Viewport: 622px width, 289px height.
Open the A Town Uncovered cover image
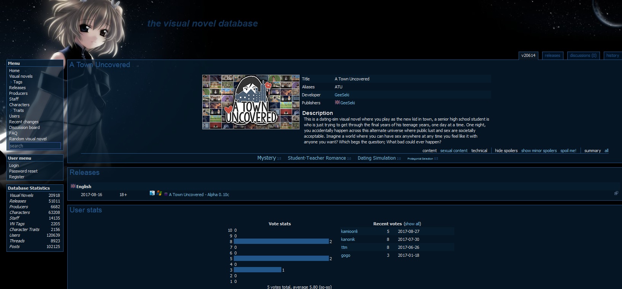coord(251,102)
